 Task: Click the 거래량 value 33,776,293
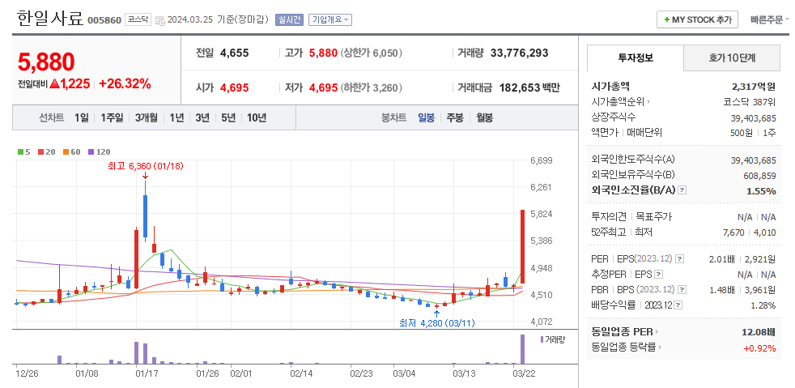click(519, 53)
